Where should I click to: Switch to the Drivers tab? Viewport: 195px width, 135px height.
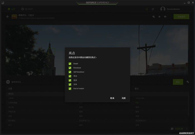(27, 9)
